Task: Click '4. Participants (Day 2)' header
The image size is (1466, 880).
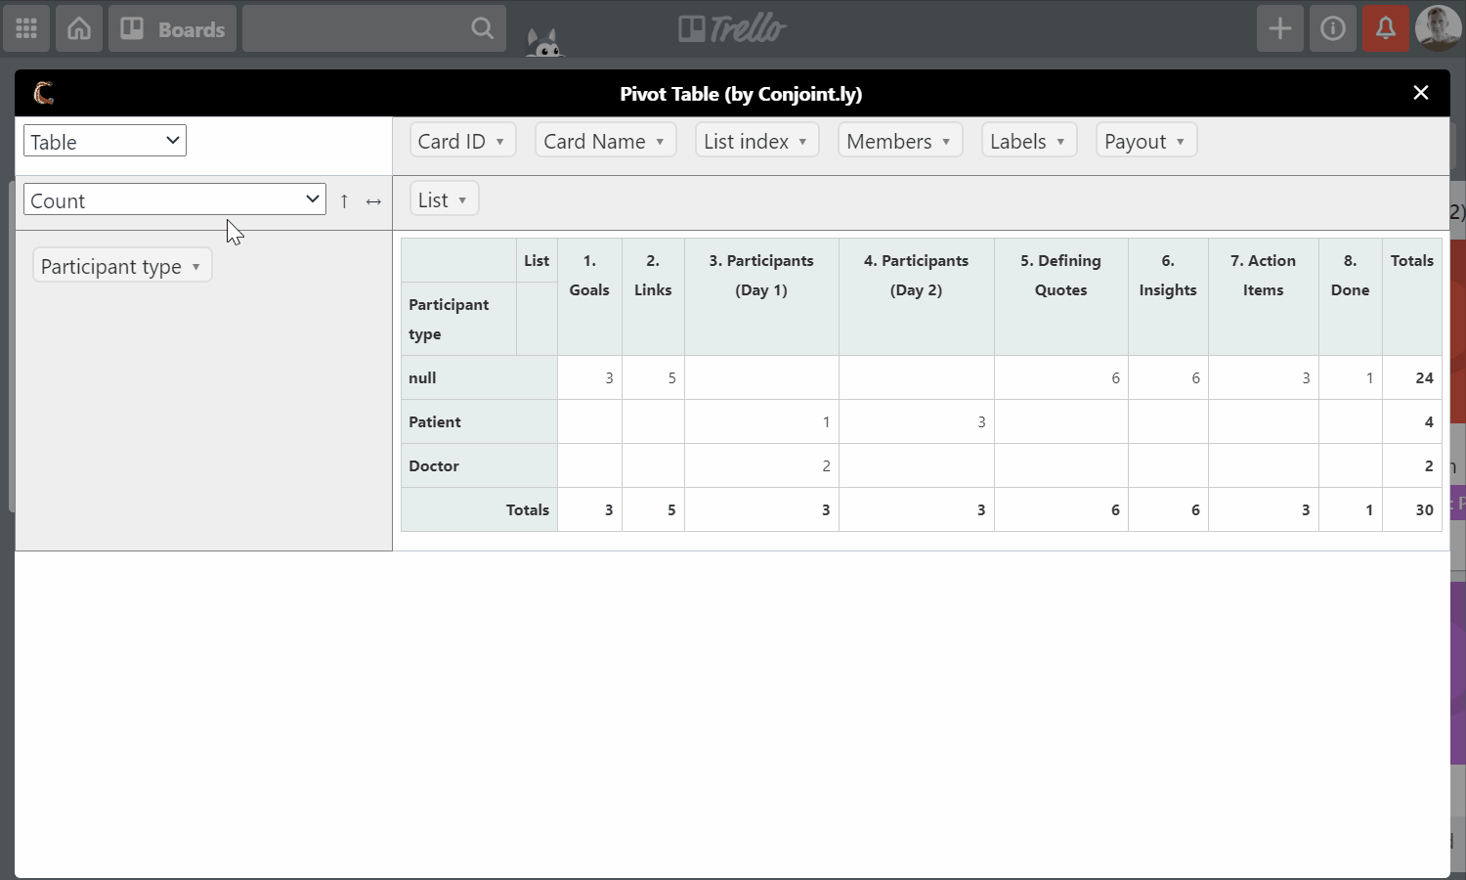Action: 917,296
